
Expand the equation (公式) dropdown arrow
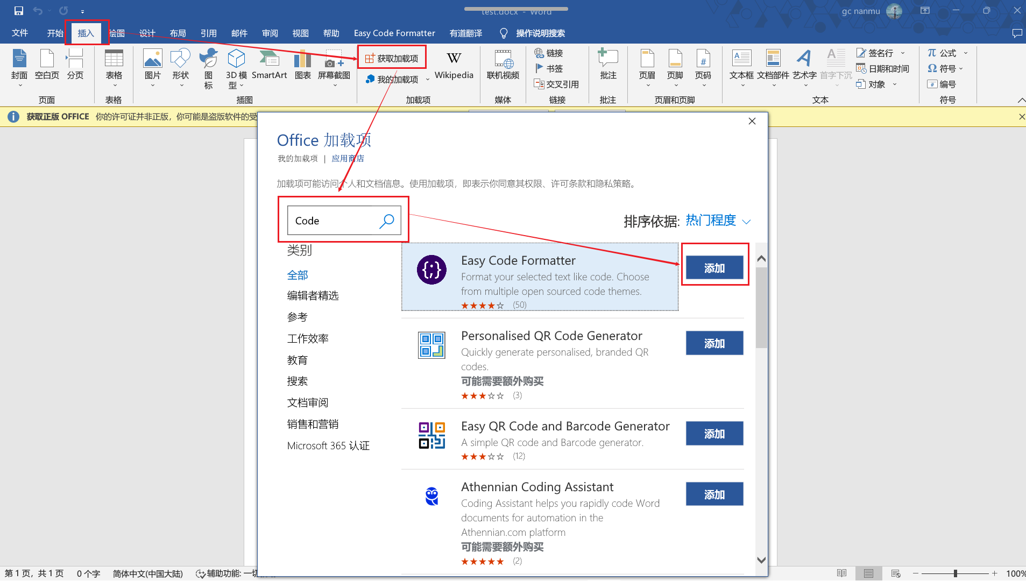tap(966, 53)
